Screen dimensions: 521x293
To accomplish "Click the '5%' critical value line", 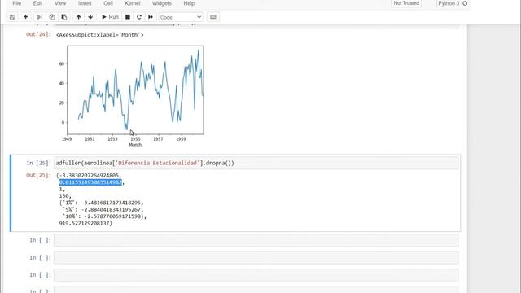I will coord(103,210).
